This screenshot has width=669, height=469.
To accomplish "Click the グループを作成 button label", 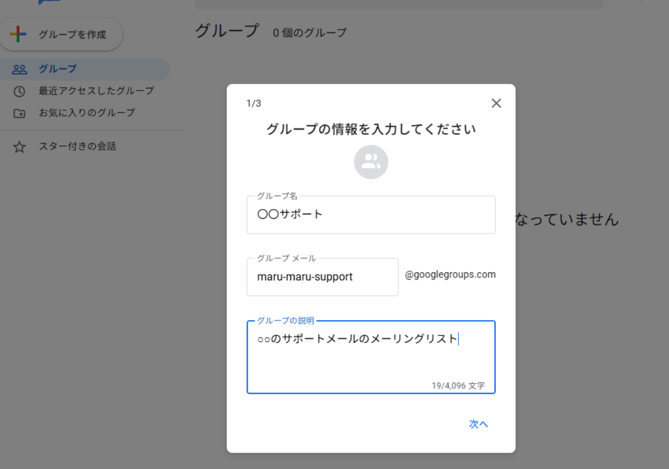I will [x=72, y=35].
